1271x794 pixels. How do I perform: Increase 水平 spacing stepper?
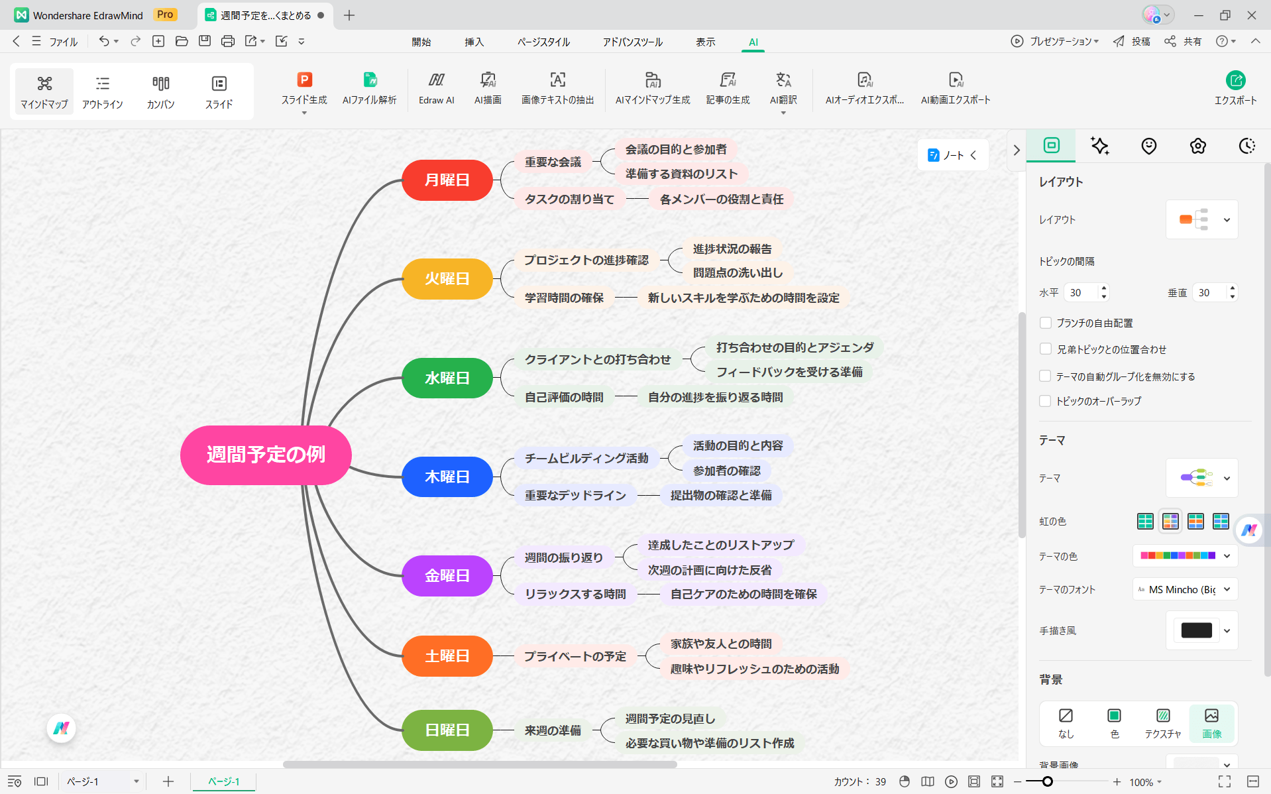pyautogui.click(x=1104, y=288)
